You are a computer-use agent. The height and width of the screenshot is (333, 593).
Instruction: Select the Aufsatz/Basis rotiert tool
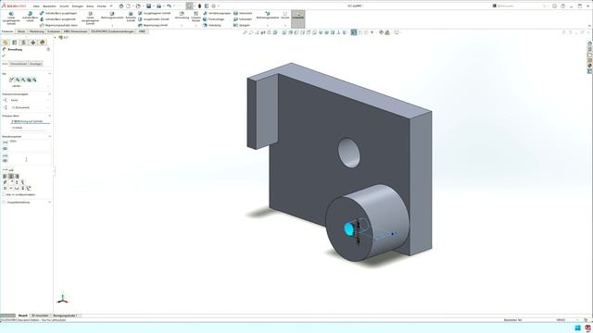click(x=30, y=17)
